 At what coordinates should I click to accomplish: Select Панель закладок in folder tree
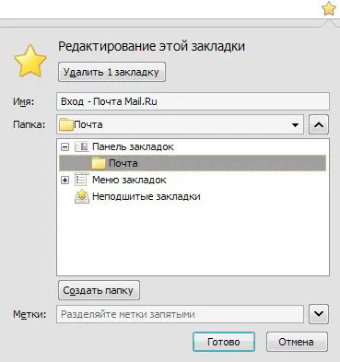coord(133,146)
